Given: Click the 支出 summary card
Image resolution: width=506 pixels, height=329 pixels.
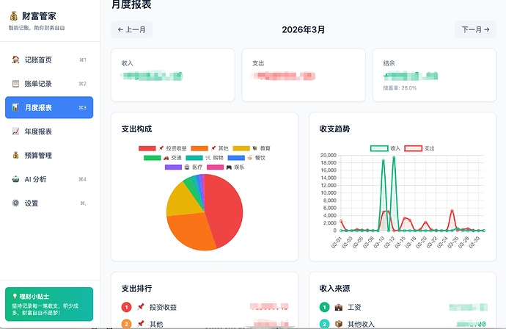Looking at the screenshot, I should click(x=304, y=75).
